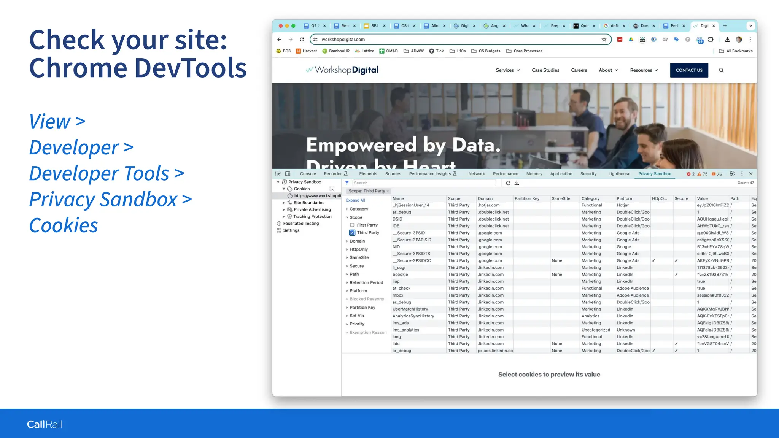Click the browser back arrow
The height and width of the screenshot is (438, 779).
[279, 40]
